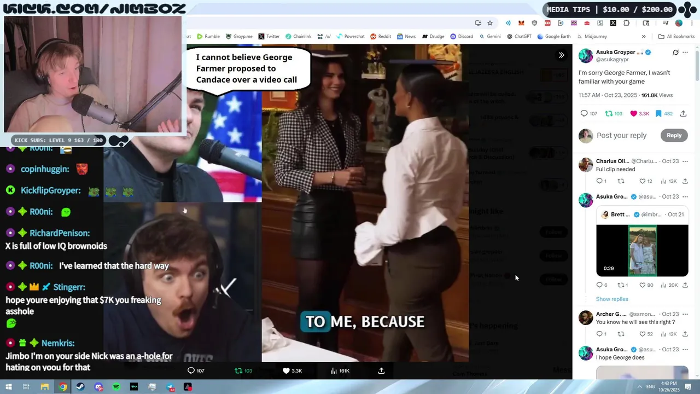View 161K analytics under the video
The image size is (700, 394).
pyautogui.click(x=340, y=370)
